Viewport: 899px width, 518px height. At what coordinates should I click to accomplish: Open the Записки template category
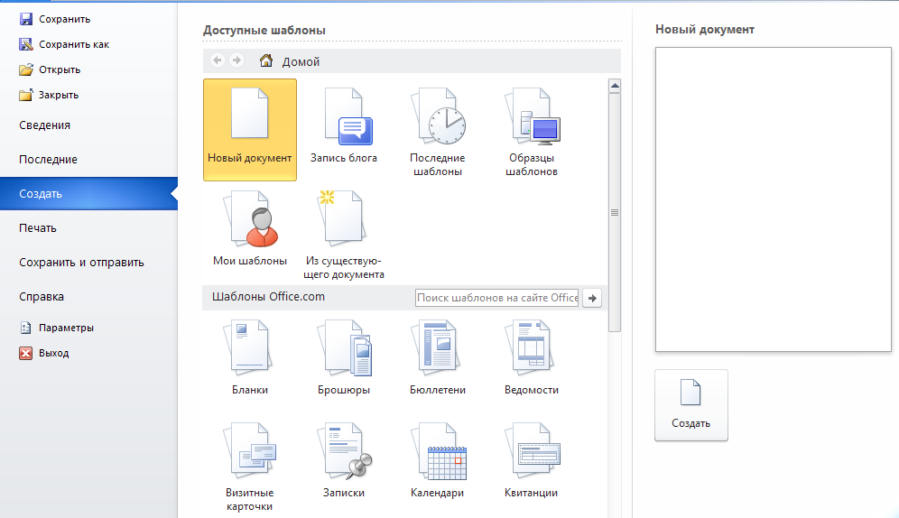344,460
